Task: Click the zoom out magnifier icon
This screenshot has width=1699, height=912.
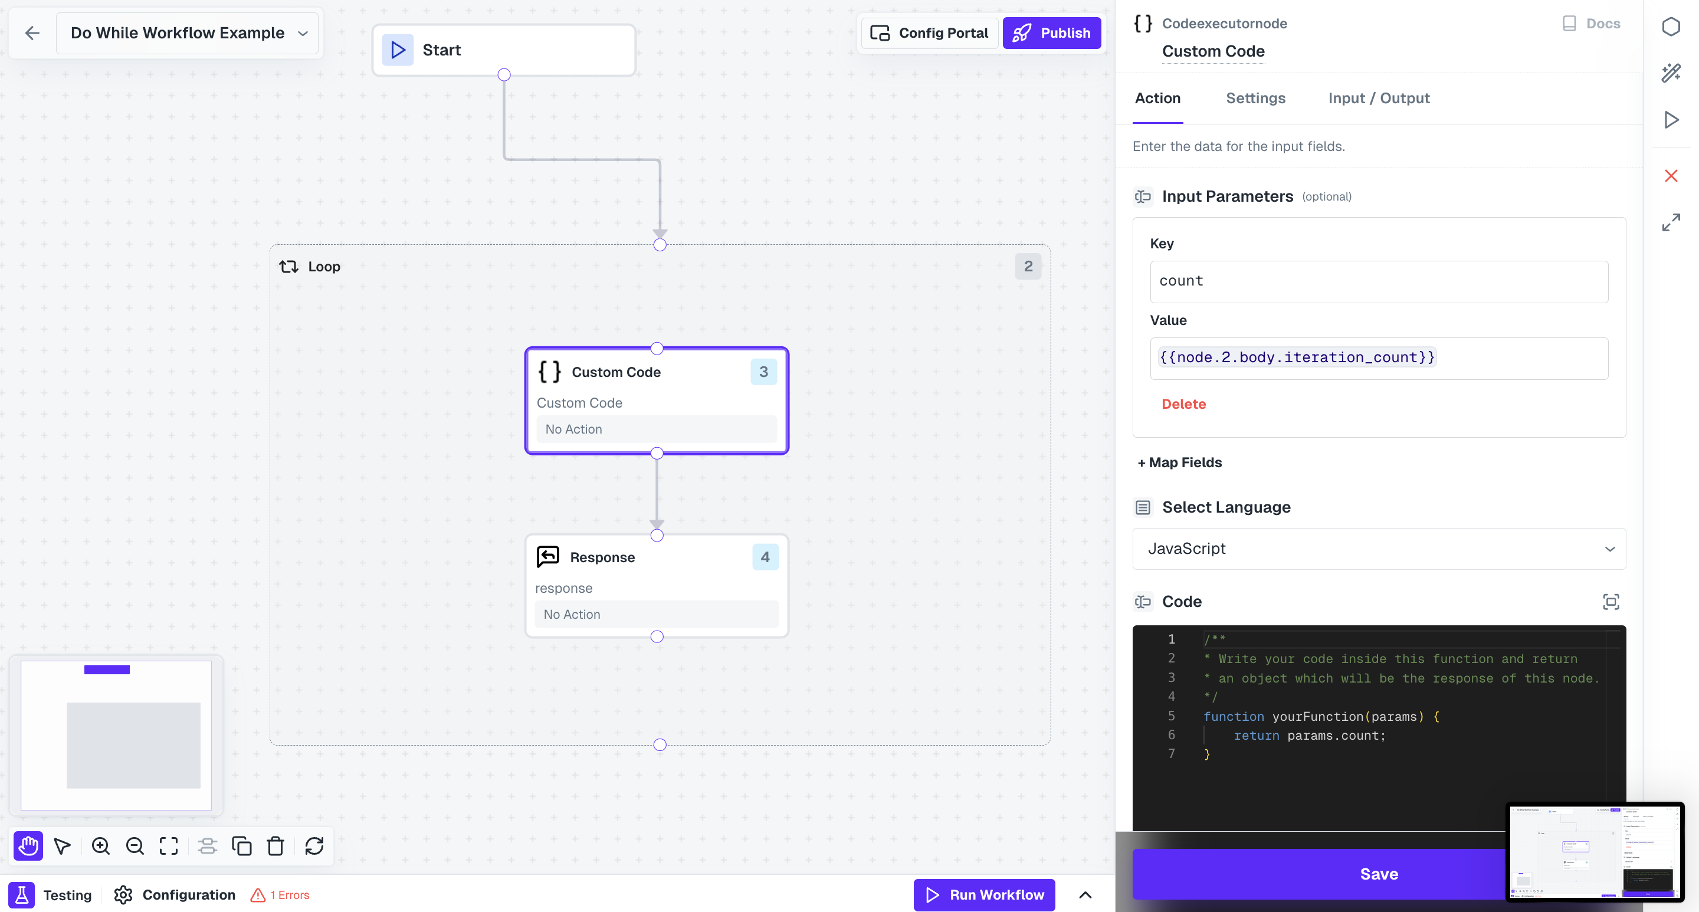Action: (x=135, y=846)
